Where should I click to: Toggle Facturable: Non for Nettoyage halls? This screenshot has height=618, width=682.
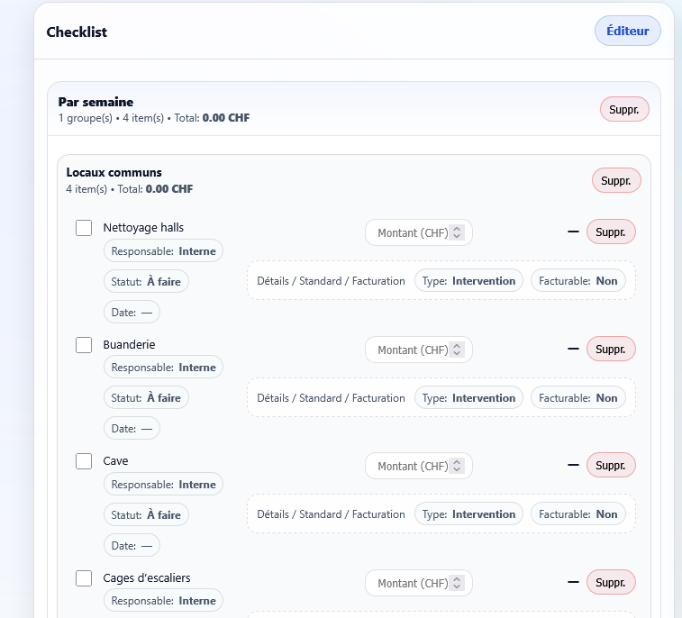click(x=577, y=281)
